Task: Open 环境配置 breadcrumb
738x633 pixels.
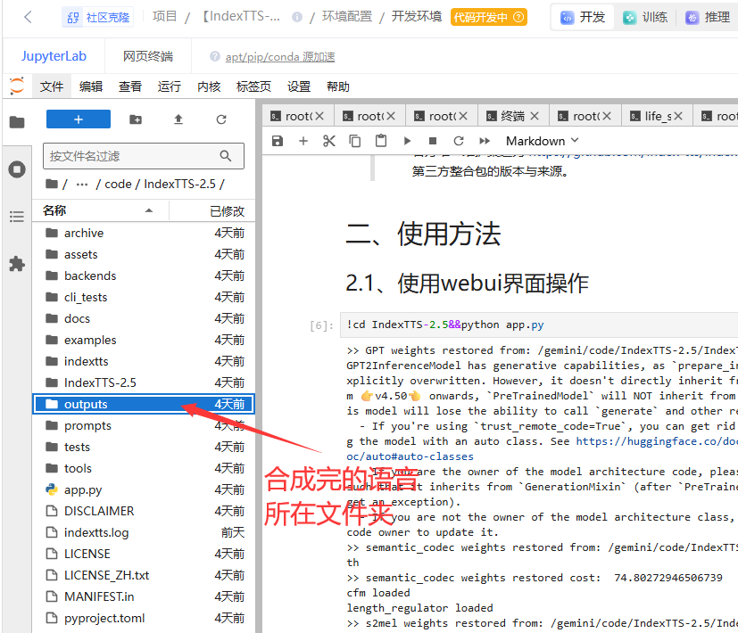Action: [x=347, y=16]
